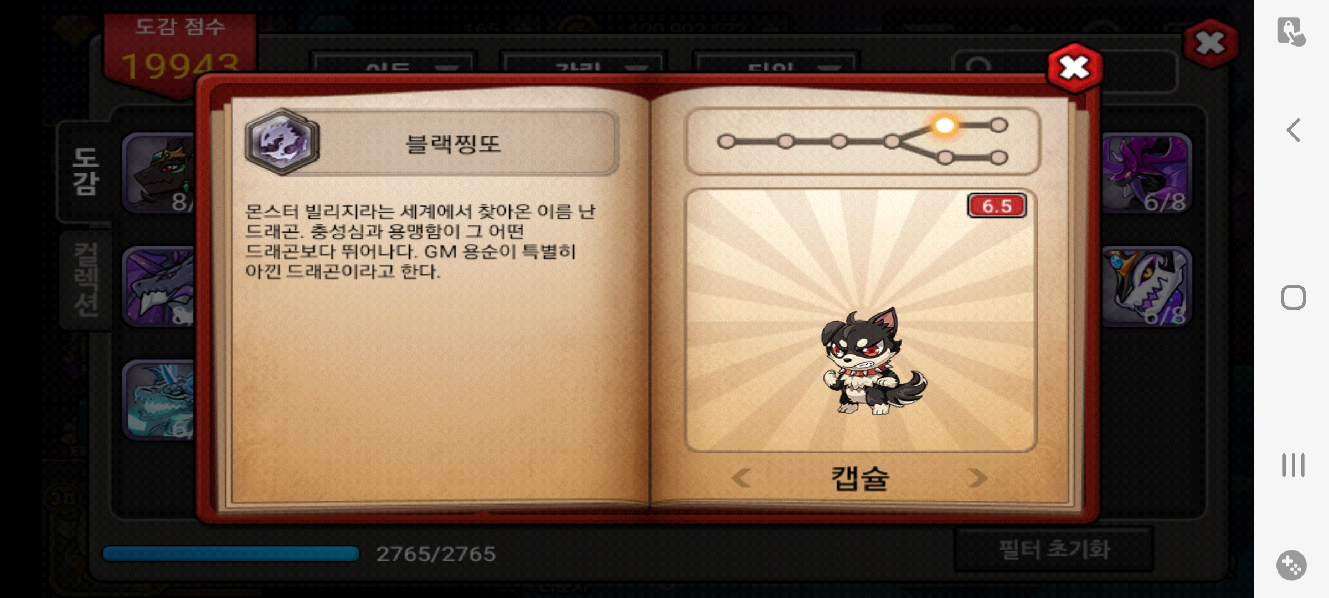Screen dimensions: 1329x598
Task: Tap the dark element hexagon badge icon
Action: click(282, 142)
